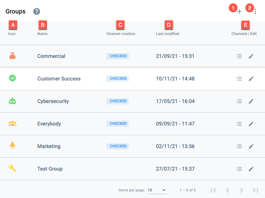
Task: Click date 21/09/21 - 15:31
Action: tap(175, 56)
